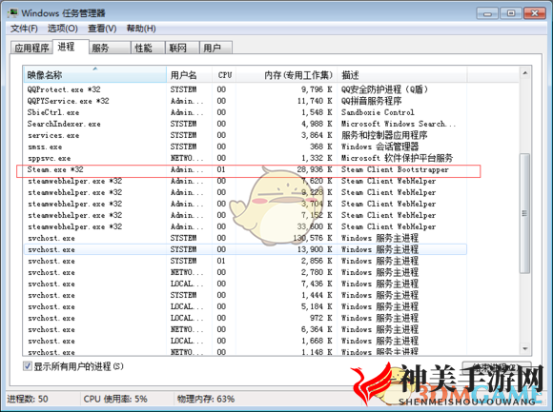The image size is (553, 412).
Task: Switch to the 用户 tab
Action: coord(215,48)
